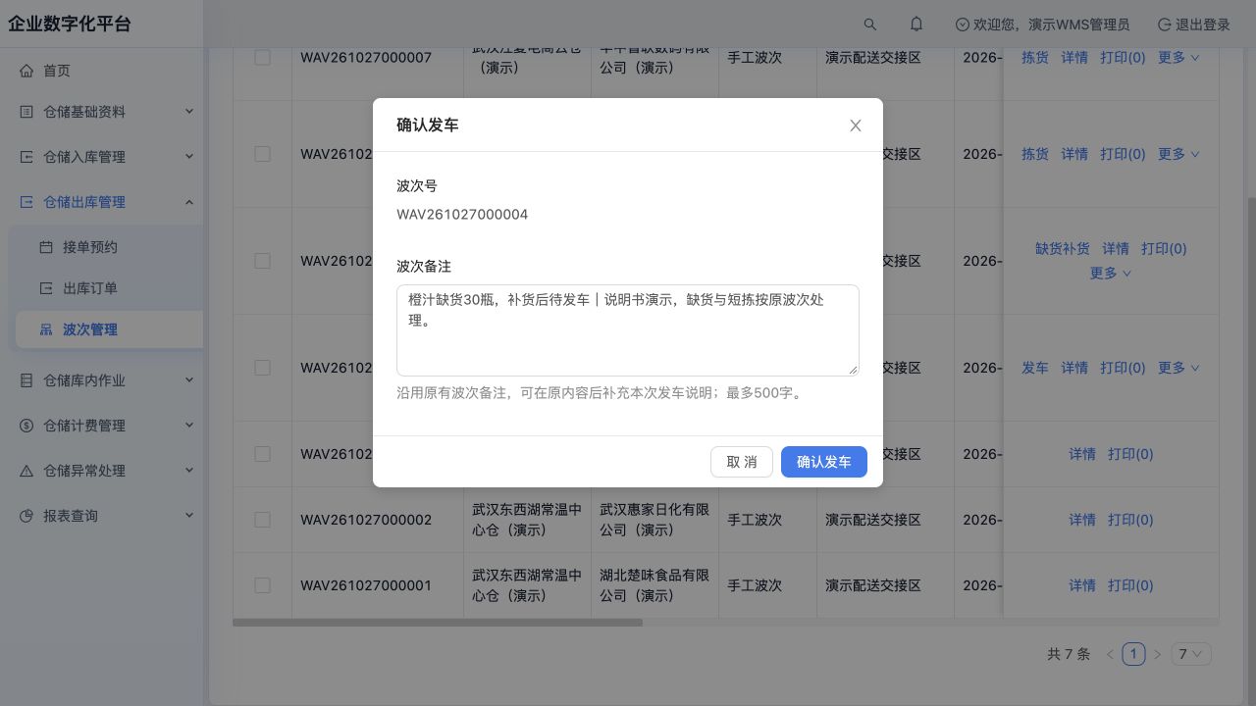Click into the 波次备注 textarea
Viewport: 1256px width, 706px height.
point(628,330)
